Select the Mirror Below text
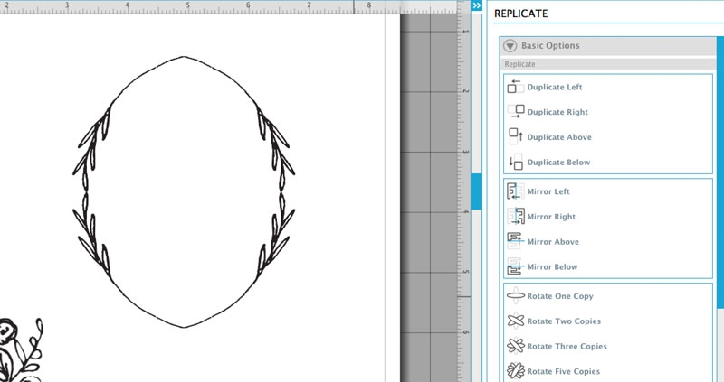This screenshot has height=382, width=724. (552, 266)
